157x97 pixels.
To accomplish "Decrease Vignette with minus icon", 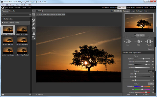I will [x=146, y=41].
